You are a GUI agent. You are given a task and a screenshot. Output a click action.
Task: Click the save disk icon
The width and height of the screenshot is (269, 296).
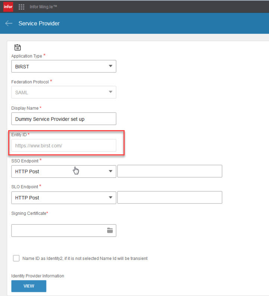[17, 47]
